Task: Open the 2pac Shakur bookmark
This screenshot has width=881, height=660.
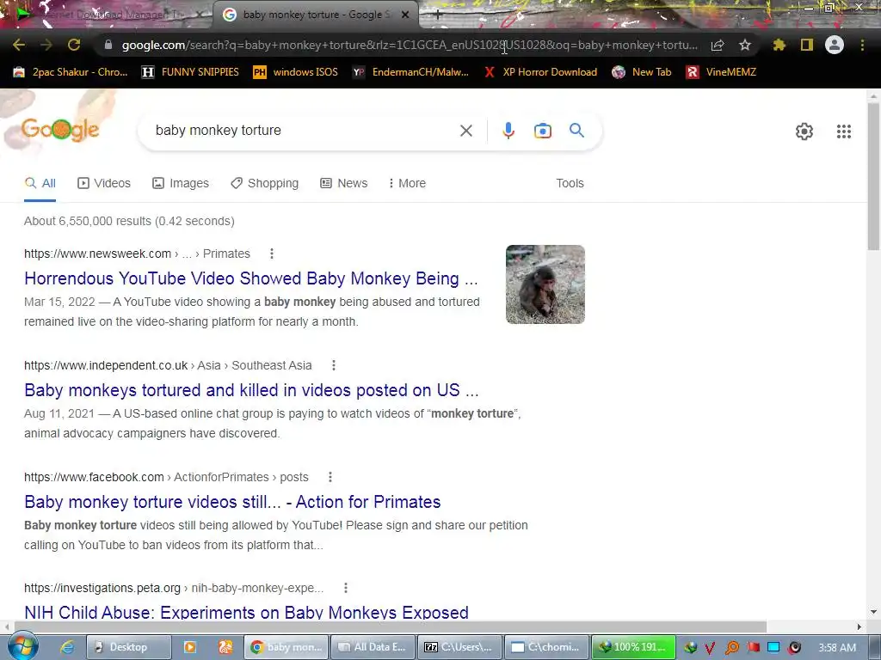Action: pos(71,72)
